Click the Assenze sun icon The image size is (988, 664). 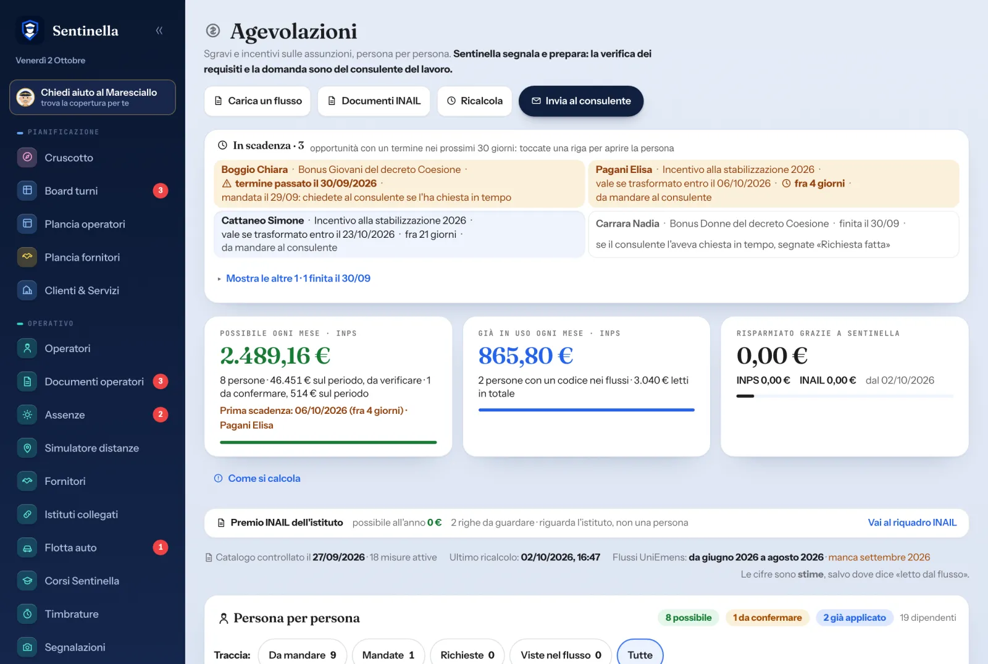[27, 415]
